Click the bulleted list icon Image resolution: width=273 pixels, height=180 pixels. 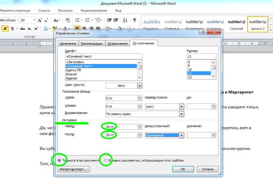click(78, 20)
